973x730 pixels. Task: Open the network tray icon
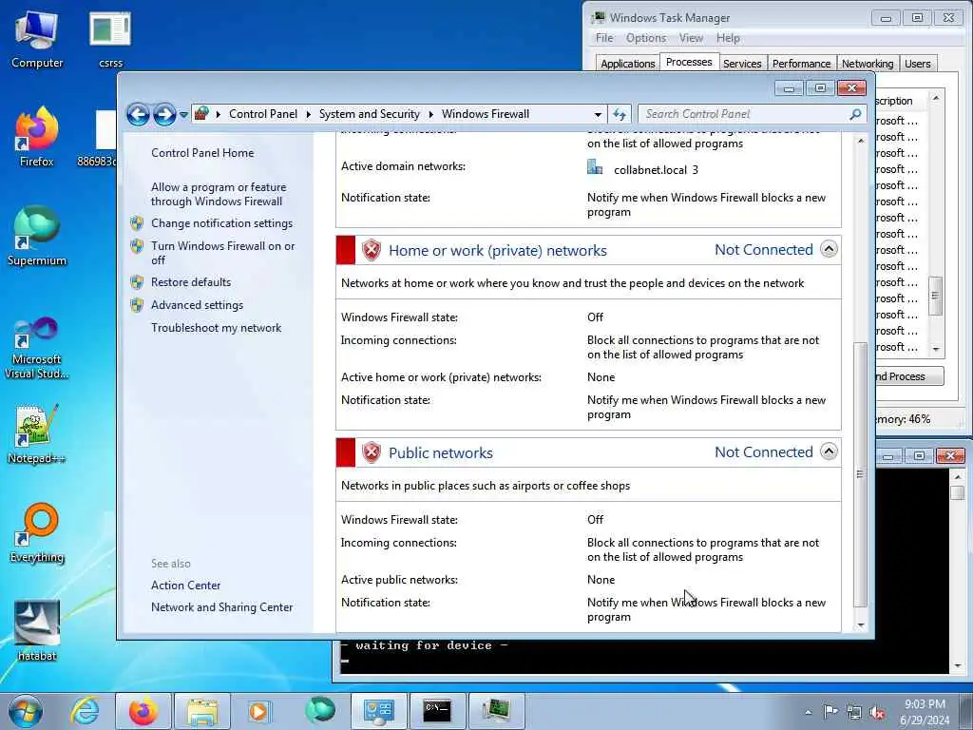pos(854,712)
